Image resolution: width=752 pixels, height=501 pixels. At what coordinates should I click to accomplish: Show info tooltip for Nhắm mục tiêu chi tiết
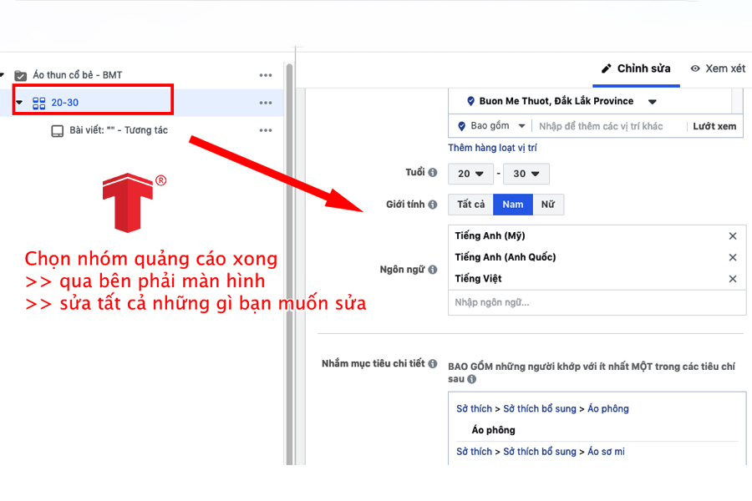point(433,363)
